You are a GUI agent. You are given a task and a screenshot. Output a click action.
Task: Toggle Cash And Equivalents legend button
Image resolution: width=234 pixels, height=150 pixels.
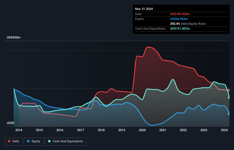[66, 141]
